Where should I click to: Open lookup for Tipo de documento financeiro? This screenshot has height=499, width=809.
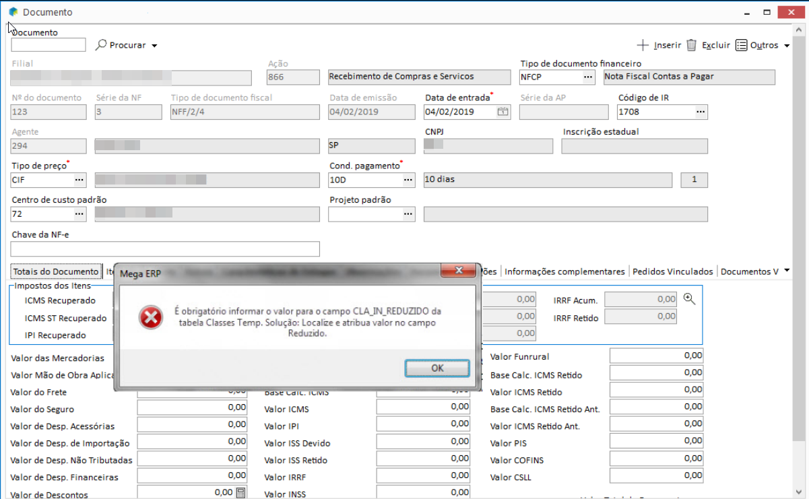pos(588,77)
